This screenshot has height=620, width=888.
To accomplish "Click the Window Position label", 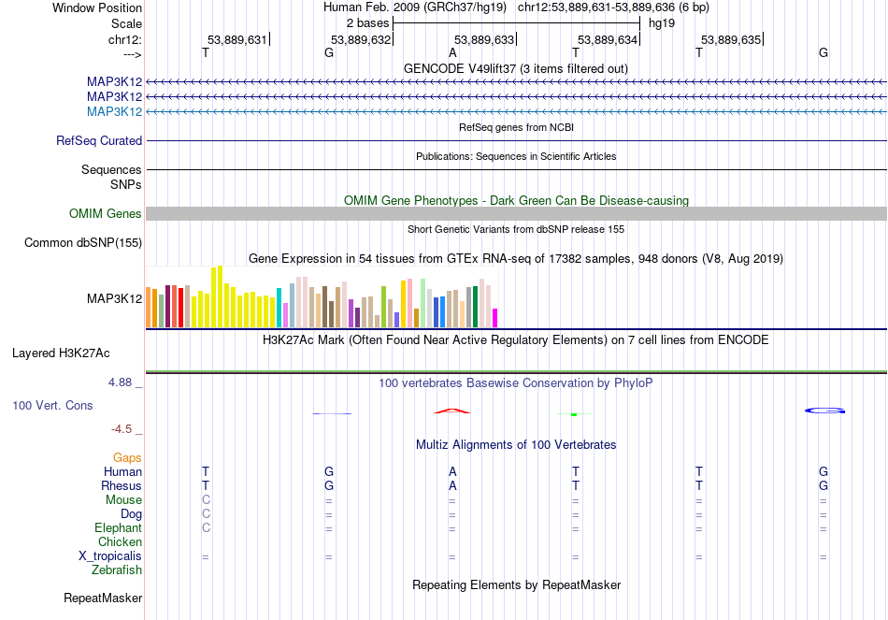I will click(97, 7).
